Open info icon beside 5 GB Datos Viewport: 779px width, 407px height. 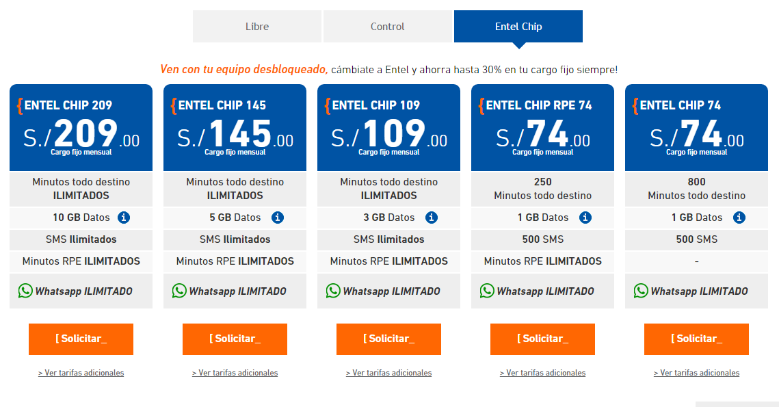point(278,217)
